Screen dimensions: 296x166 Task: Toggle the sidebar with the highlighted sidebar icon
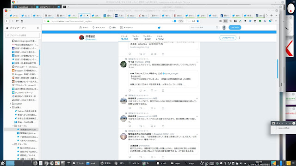pyautogui.click(x=226, y=21)
